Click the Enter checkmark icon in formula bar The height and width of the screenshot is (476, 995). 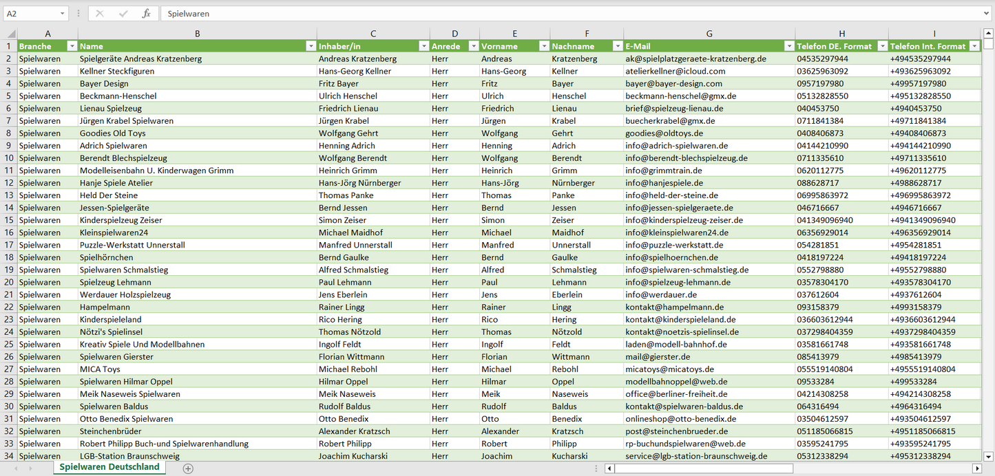tap(123, 14)
